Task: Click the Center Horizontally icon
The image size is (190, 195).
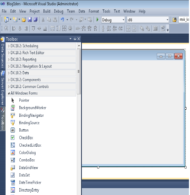Action: coord(128,29)
